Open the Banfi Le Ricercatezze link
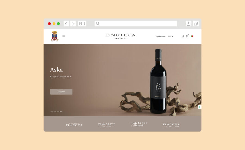The width and height of the screenshot is (245, 150). click(x=171, y=125)
